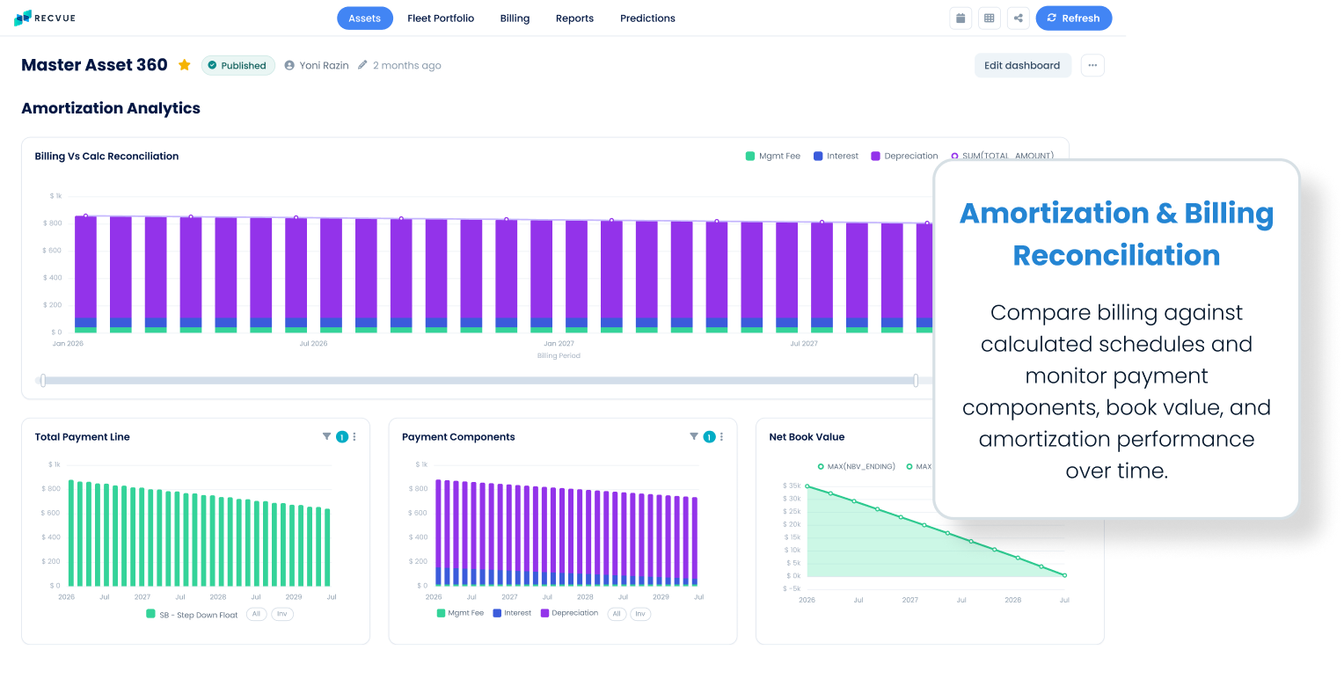The width and height of the screenshot is (1344, 679).
Task: Open the Reports tab
Action: pyautogui.click(x=574, y=18)
